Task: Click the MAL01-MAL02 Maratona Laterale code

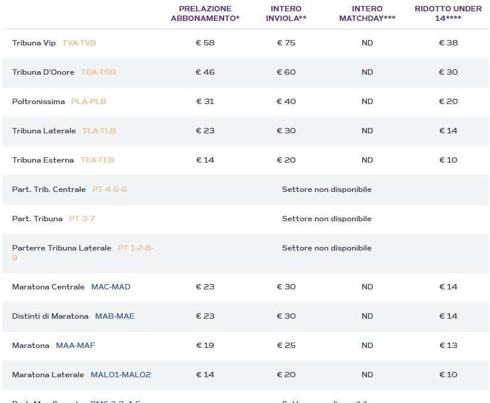Action: [x=121, y=375]
